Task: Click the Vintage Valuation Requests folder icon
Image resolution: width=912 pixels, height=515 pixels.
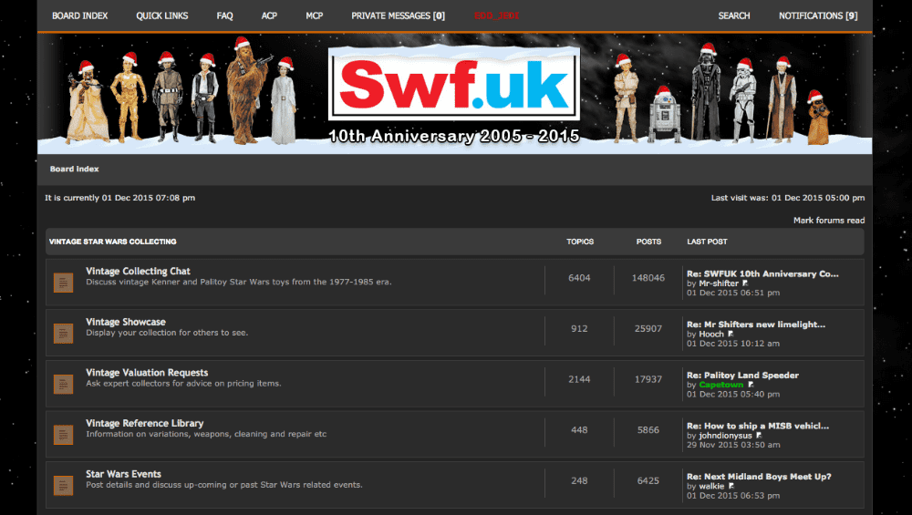Action: 63,384
